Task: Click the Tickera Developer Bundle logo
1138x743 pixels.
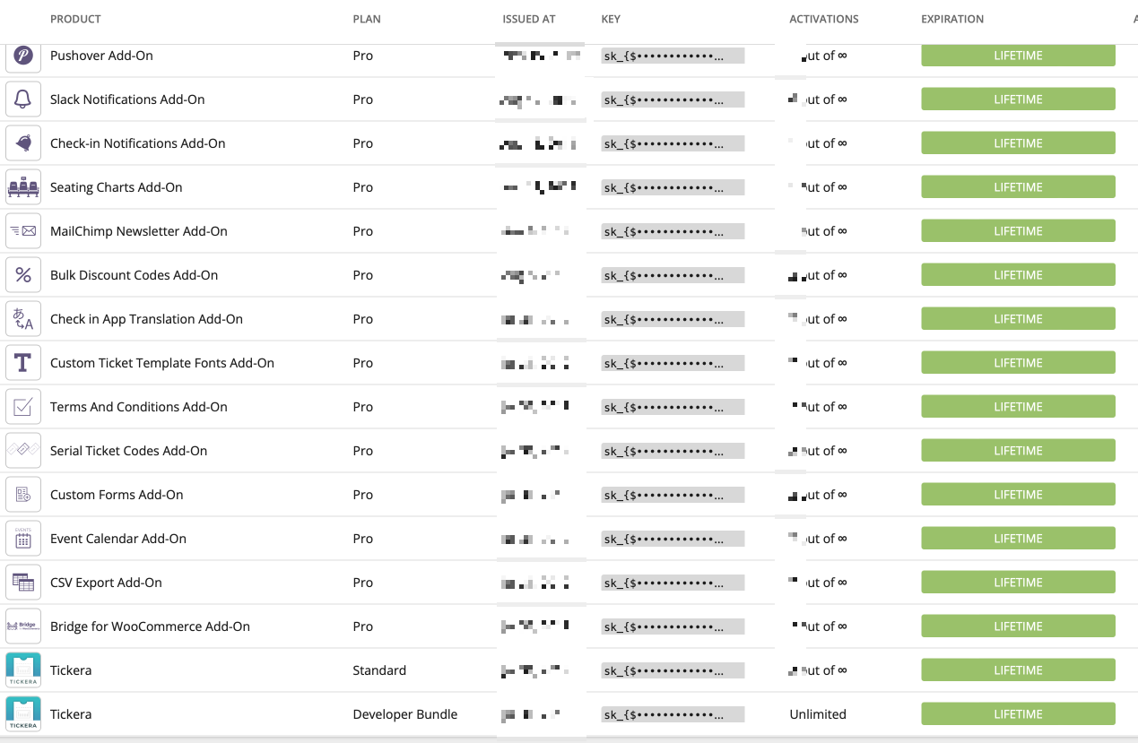Action: (x=23, y=714)
